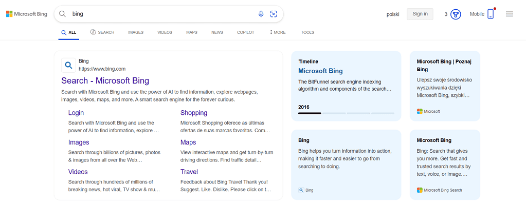The width and height of the screenshot is (526, 205).
Task: Click the Bing favicon beside the result URL
Action: (x=68, y=65)
